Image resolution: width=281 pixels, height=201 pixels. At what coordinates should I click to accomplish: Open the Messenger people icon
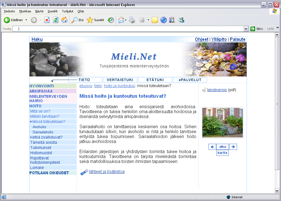click(x=181, y=20)
